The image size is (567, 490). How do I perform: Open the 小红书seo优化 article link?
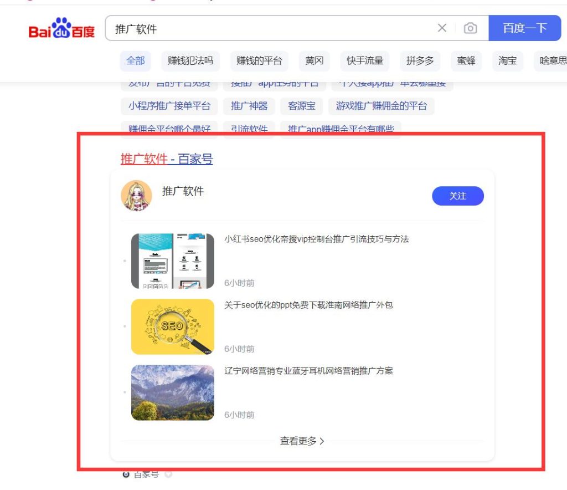[x=316, y=239]
